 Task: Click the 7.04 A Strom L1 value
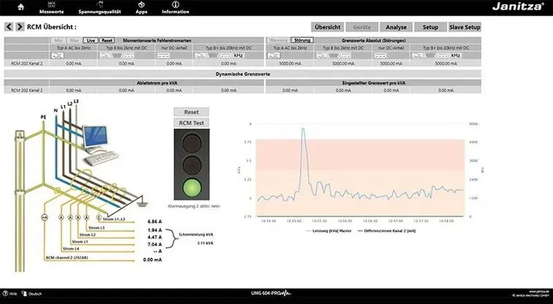click(154, 245)
